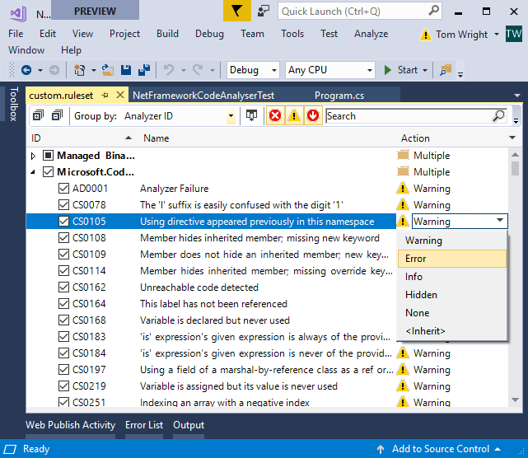Open the CS0105 action combo arrow

coord(500,220)
